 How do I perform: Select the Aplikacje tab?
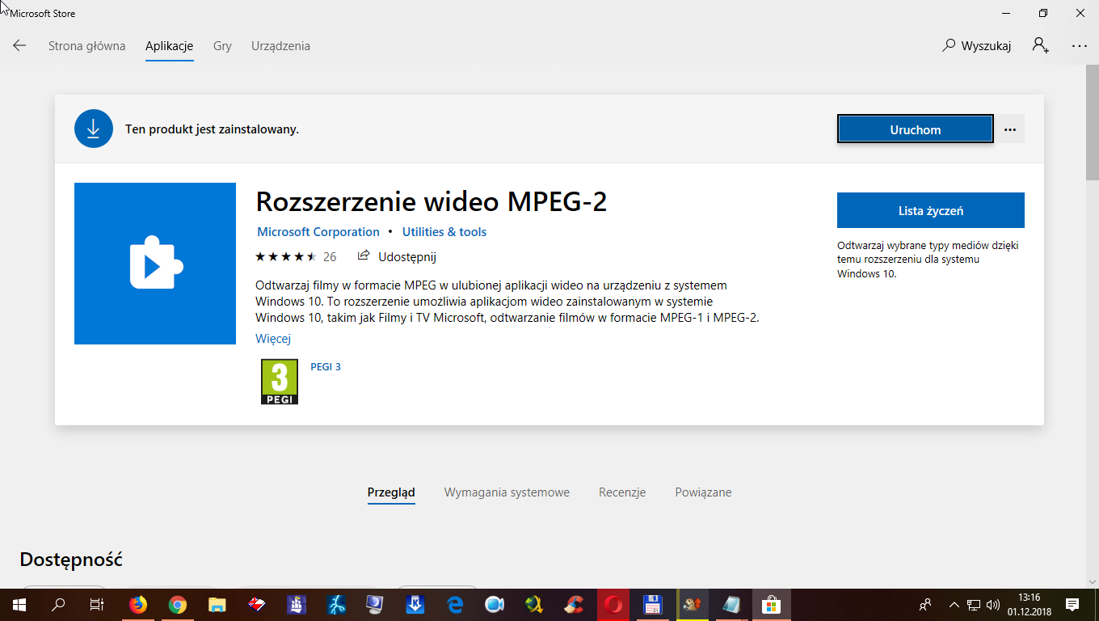coord(170,46)
